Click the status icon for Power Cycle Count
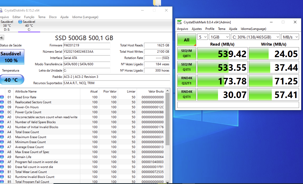Screen dimensions: 303x184 [2, 112]
